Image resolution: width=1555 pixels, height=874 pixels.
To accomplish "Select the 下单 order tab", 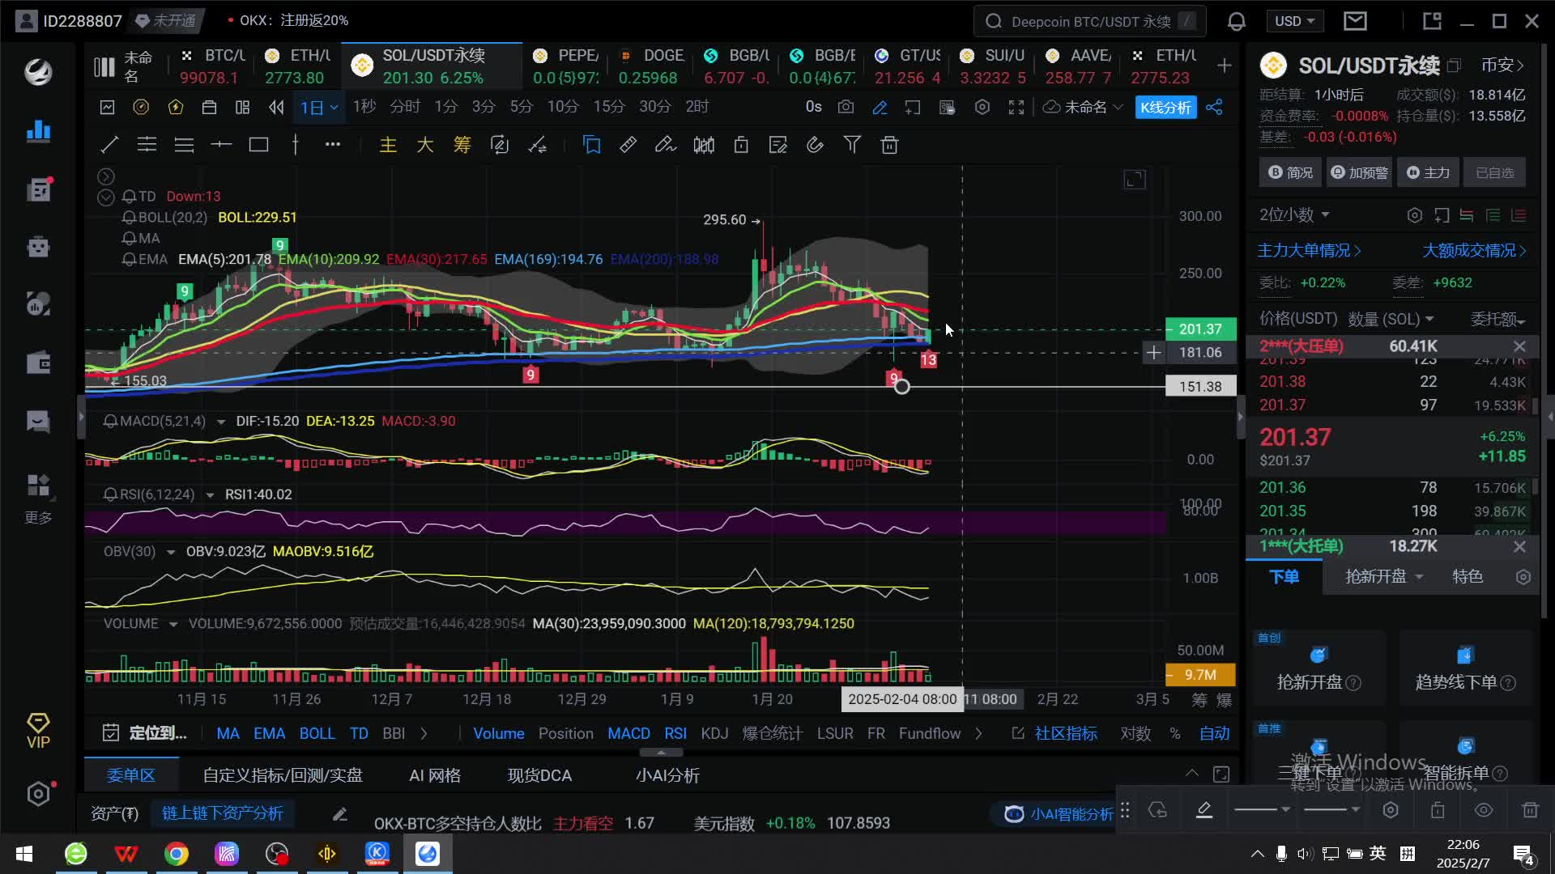I will 1284,577.
